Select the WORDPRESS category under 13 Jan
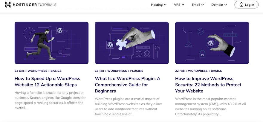The width and height of the screenshot is (263, 122). [x=117, y=71]
